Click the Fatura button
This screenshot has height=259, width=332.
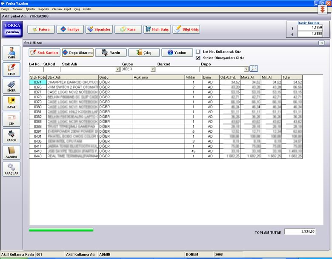click(x=41, y=29)
